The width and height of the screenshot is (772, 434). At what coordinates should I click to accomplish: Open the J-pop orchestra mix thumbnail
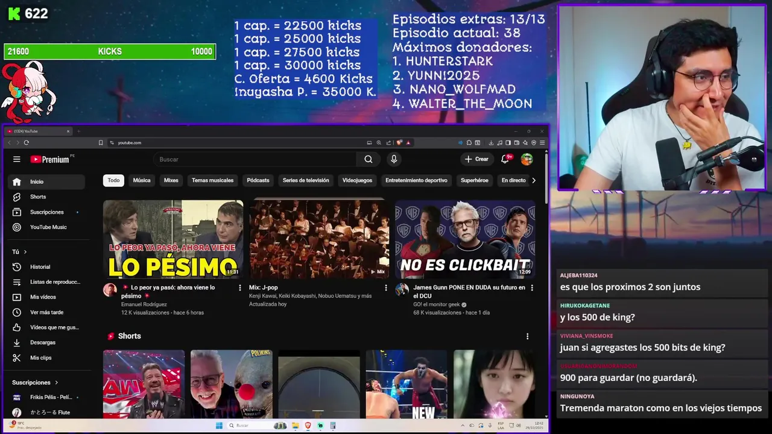click(319, 239)
